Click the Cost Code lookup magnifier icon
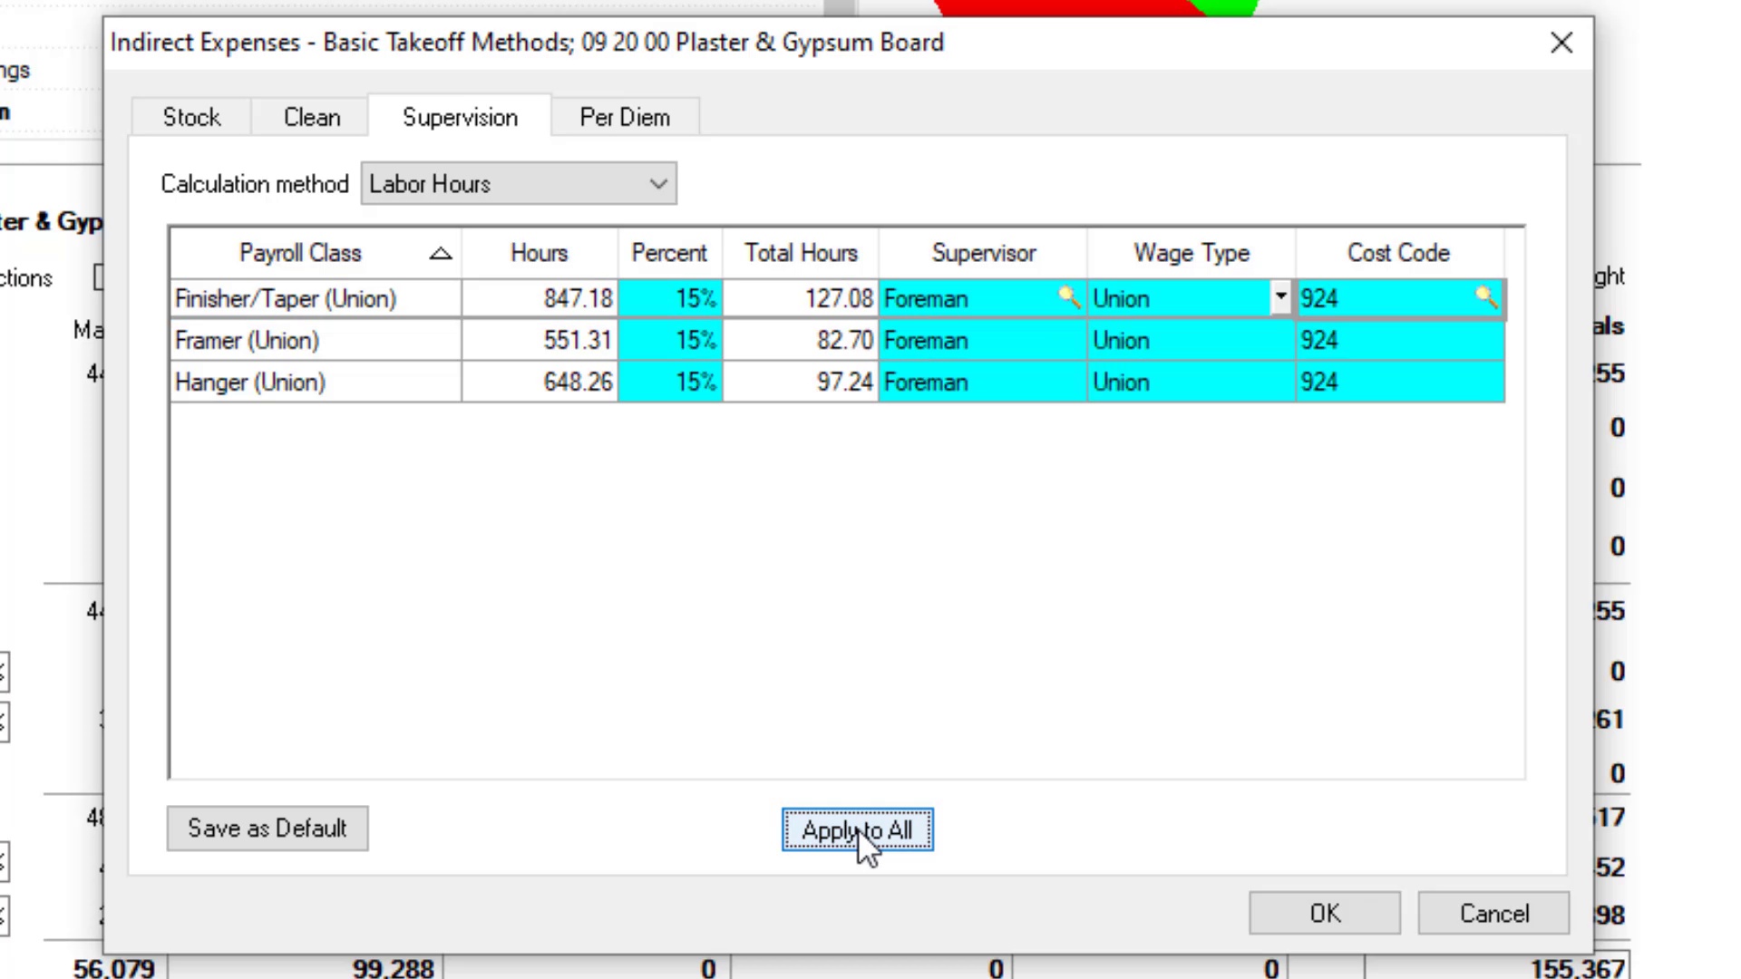 (1485, 297)
